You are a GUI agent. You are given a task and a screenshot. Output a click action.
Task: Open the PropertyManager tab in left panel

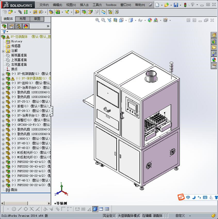11,26
